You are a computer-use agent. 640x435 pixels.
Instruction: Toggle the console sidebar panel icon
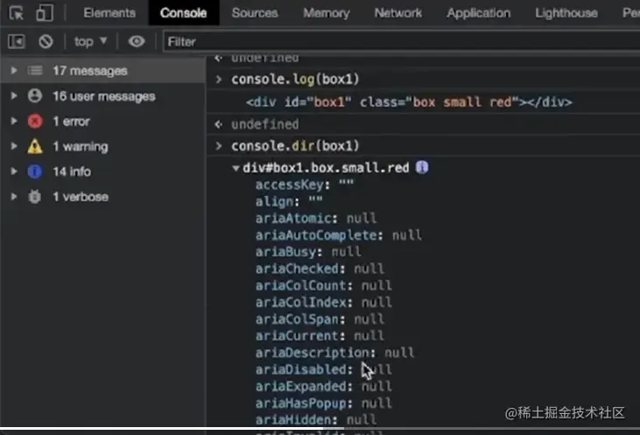(17, 41)
